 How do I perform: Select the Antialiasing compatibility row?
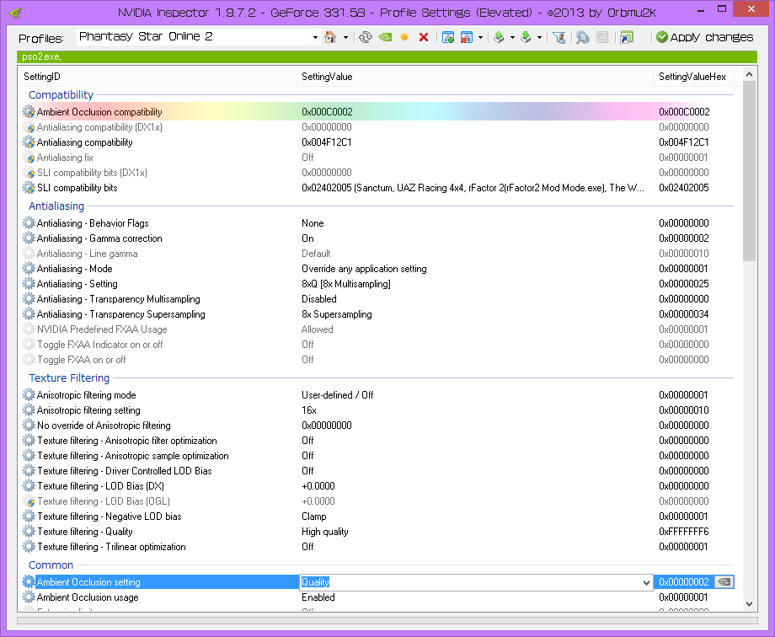(377, 142)
